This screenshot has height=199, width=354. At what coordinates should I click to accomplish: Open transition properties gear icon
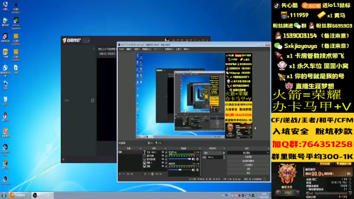coord(223,153)
